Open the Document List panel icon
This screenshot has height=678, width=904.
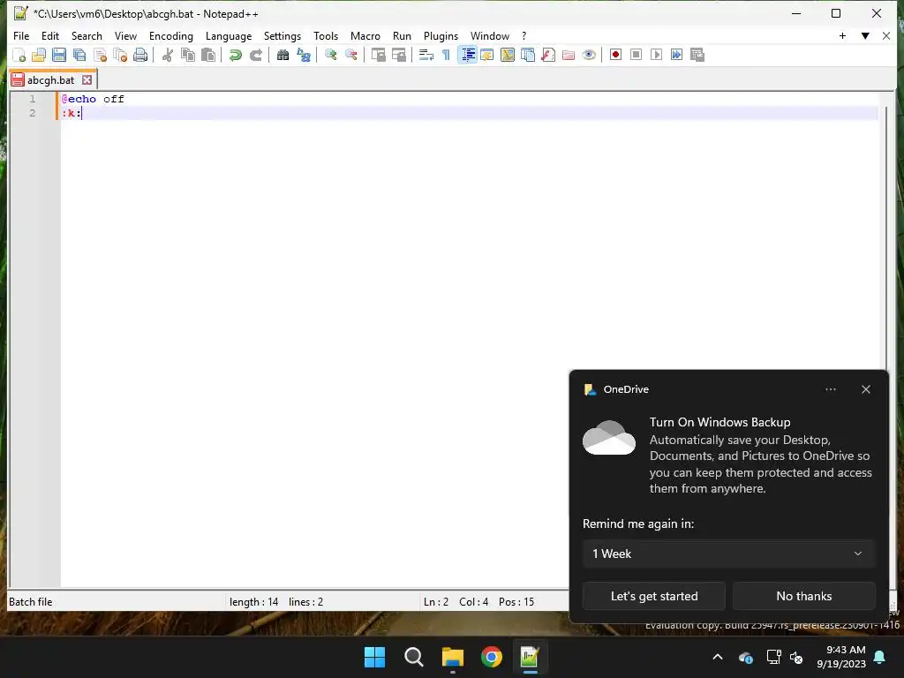pos(528,55)
